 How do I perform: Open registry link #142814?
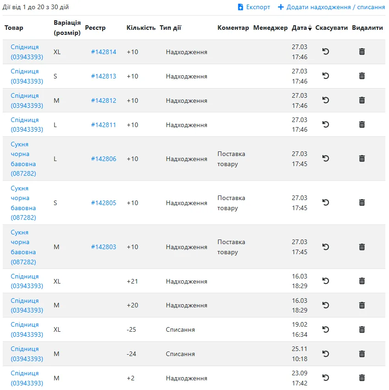[104, 52]
